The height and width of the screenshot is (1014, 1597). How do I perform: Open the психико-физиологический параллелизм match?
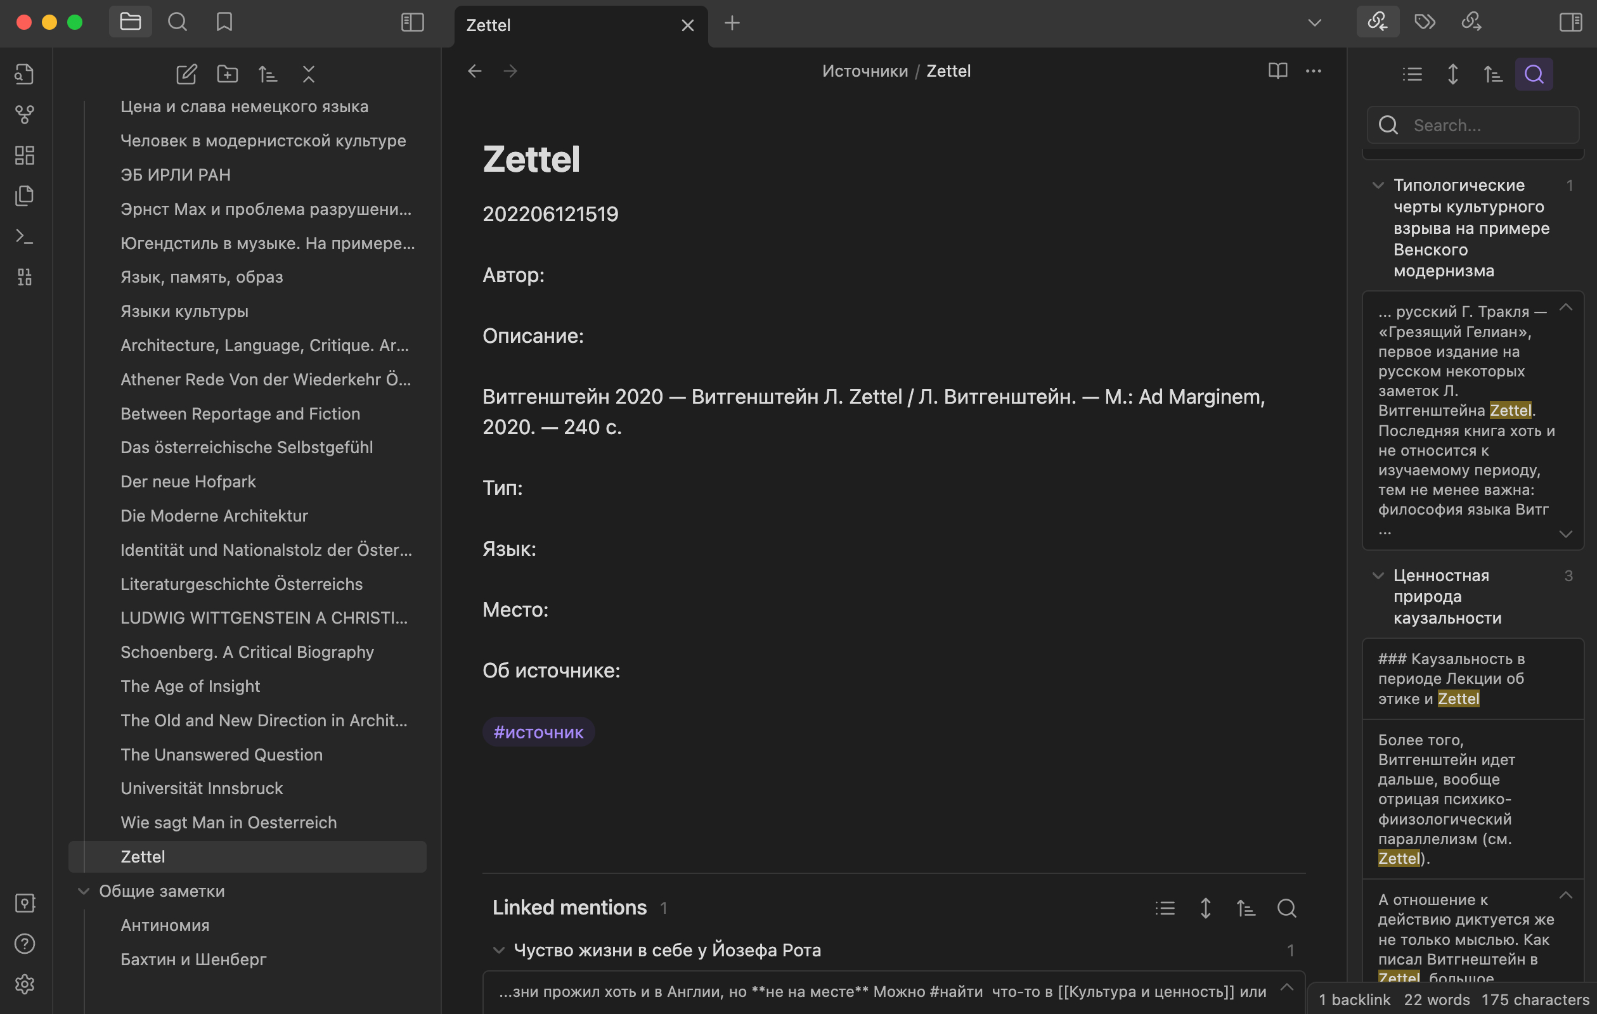pos(1472,799)
